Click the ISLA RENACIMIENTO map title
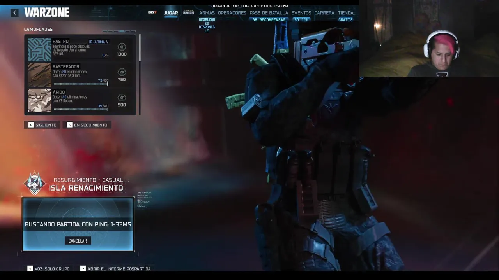499x280 pixels. coord(86,188)
